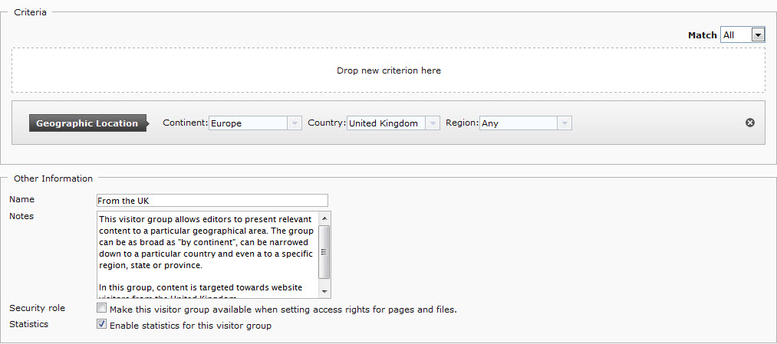Expand the Continent dropdown arrow

pos(295,123)
